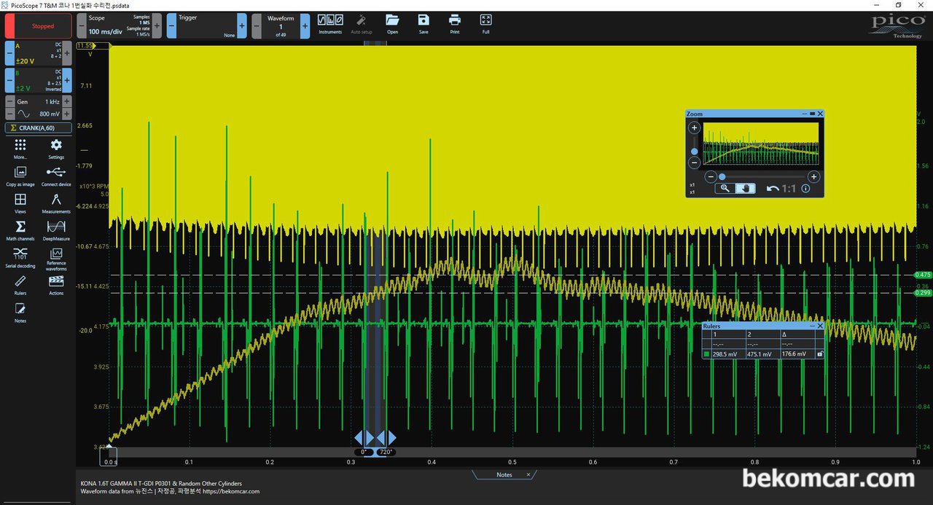Increase channel A voltage range
The image size is (933, 505).
click(67, 53)
